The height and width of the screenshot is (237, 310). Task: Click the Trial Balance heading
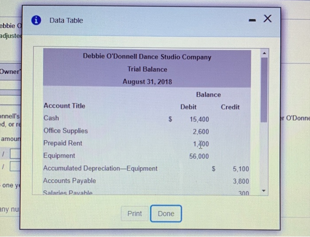[x=147, y=69]
